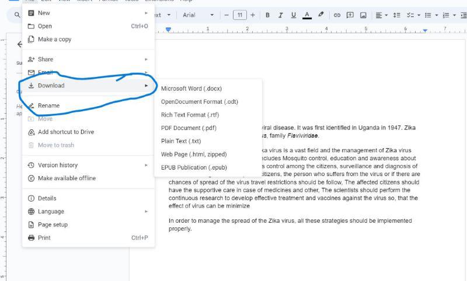Click the pencil icon beside Rename
Viewport: 467px width, 281px height.
(31, 106)
